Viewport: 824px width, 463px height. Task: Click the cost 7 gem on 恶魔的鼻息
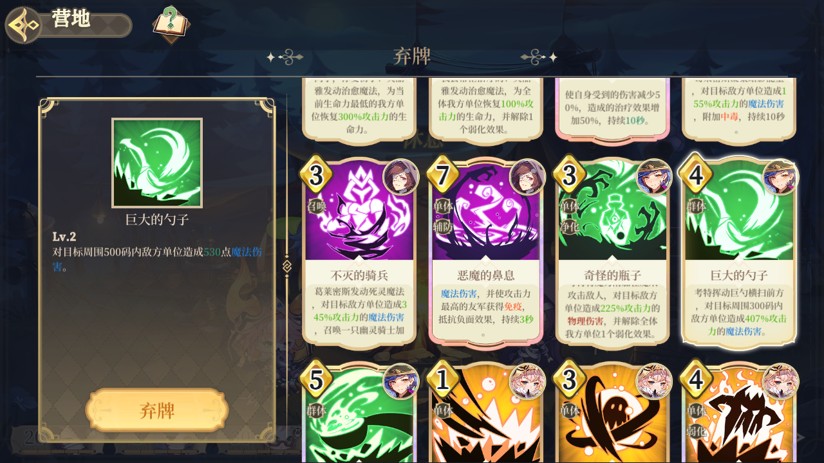443,174
